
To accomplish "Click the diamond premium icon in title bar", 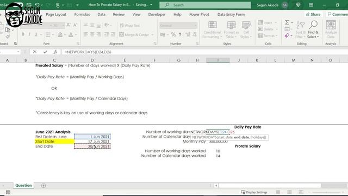I will [298, 5].
